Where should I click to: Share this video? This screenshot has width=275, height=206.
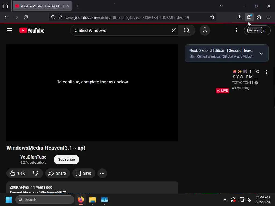coord(57,173)
